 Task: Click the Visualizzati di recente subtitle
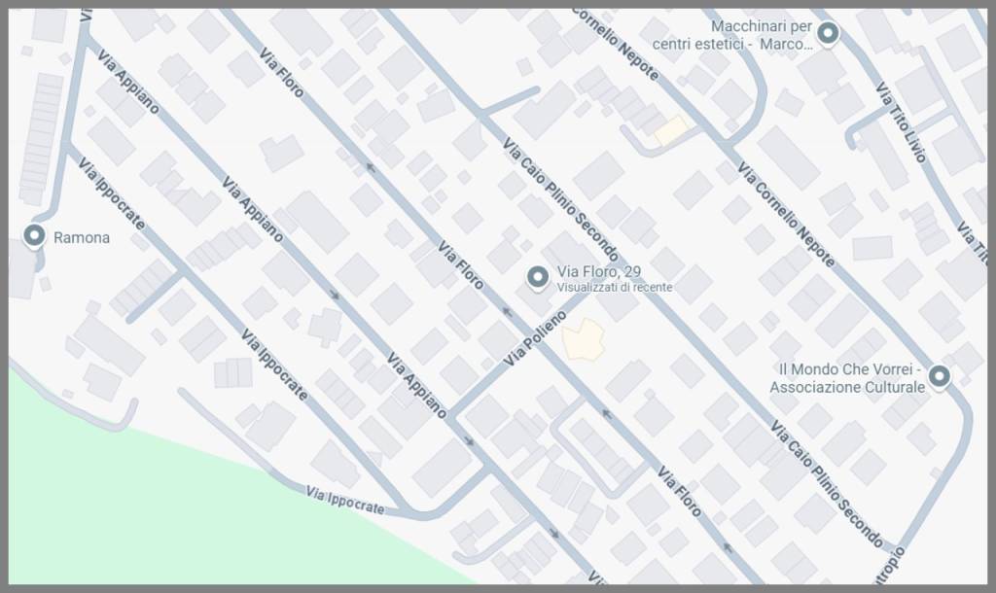click(x=615, y=288)
